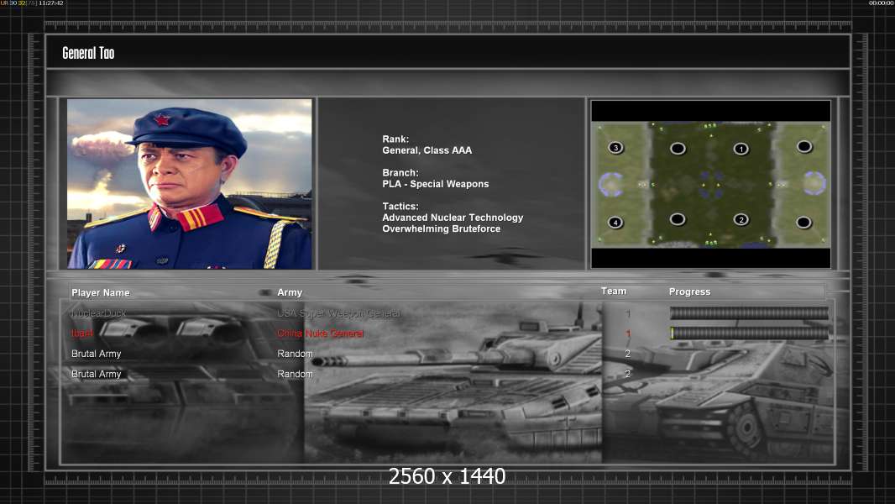Select the red player name beside China Nuke General
The image size is (895, 504).
point(82,333)
